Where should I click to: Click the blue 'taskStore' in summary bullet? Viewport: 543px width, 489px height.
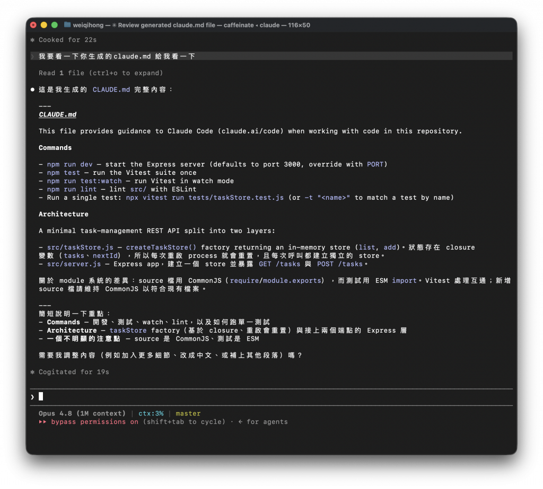128,331
